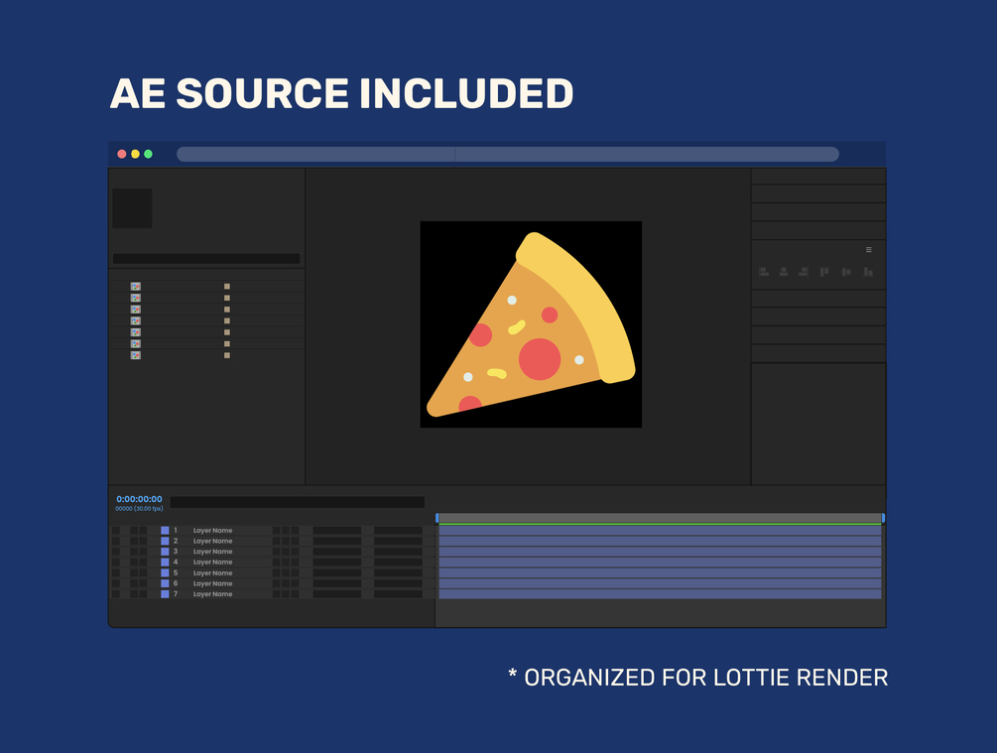Click the align right edges icon

pos(804,272)
